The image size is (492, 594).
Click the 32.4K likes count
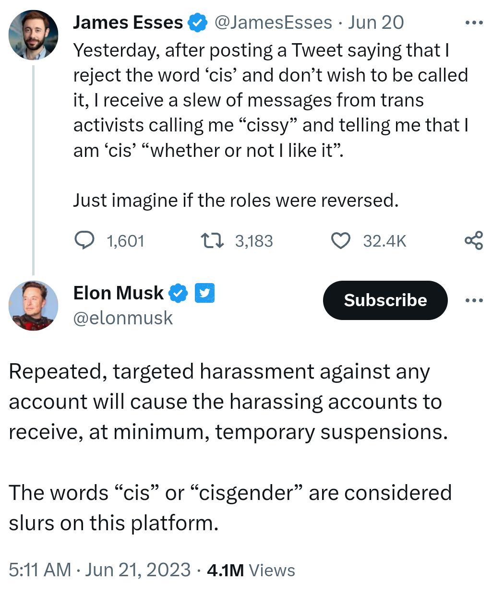[384, 241]
